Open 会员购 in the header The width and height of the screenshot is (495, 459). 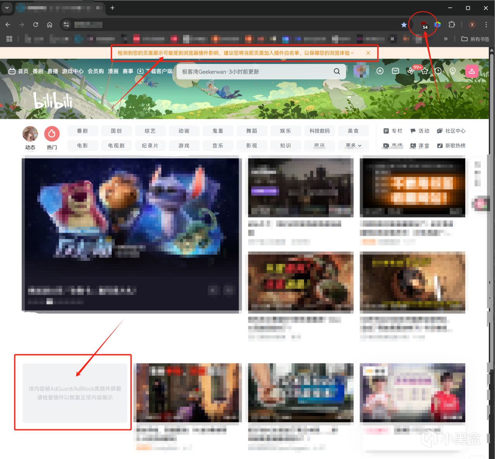pyautogui.click(x=96, y=71)
